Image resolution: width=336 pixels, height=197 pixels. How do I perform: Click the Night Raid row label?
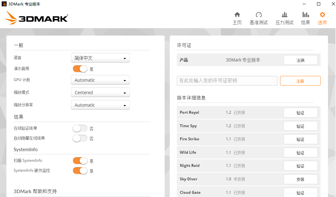(190, 166)
